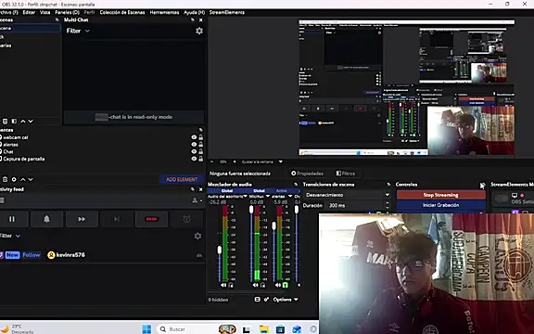This screenshot has width=534, height=334.
Task: Click Windows Start button on taskbar
Action: pos(146,328)
